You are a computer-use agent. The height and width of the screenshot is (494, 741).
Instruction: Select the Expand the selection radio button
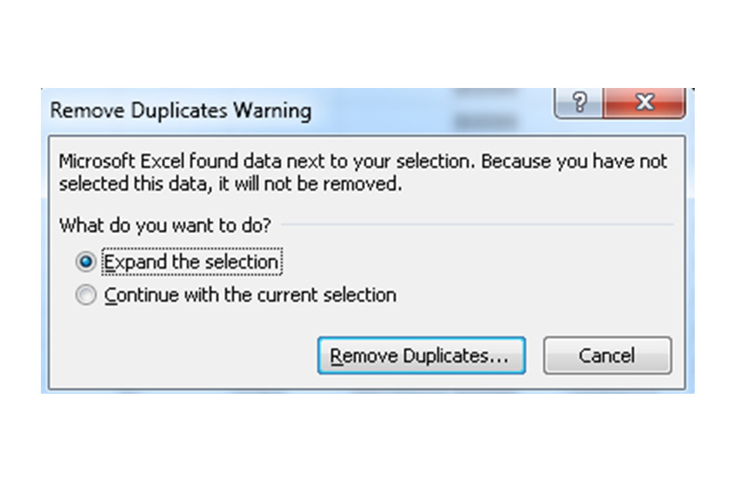click(86, 262)
